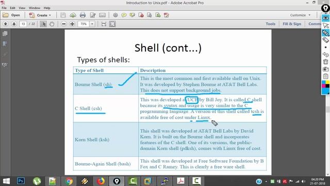Open the bookmarks panel in sidebar
The height and width of the screenshot is (186, 330).
(5, 44)
